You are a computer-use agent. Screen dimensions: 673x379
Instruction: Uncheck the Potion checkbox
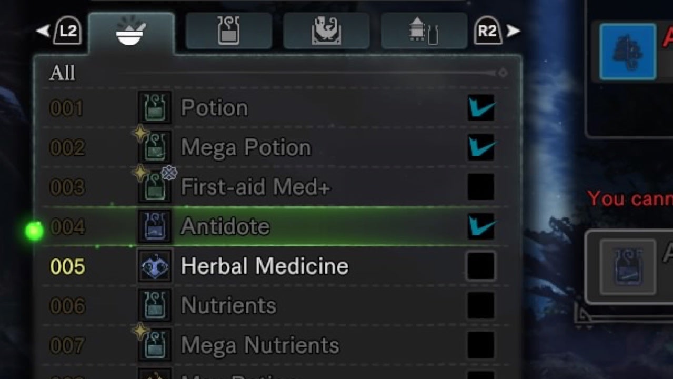pos(481,108)
